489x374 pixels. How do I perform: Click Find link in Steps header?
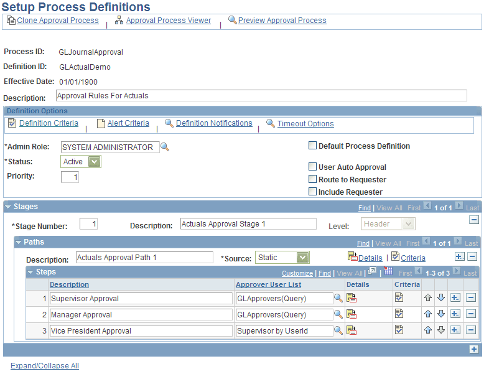click(325, 273)
